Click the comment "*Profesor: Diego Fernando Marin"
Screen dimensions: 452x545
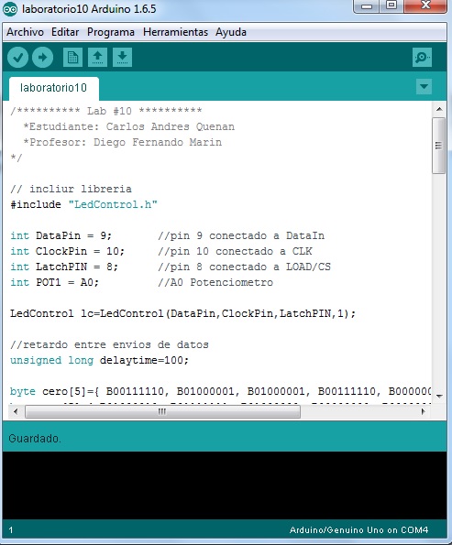point(123,142)
